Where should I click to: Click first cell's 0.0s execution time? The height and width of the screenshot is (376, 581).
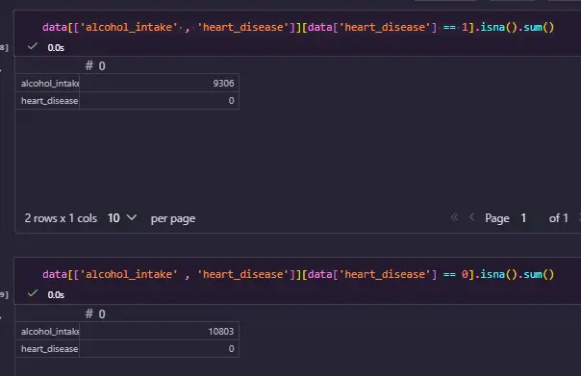pyautogui.click(x=56, y=48)
